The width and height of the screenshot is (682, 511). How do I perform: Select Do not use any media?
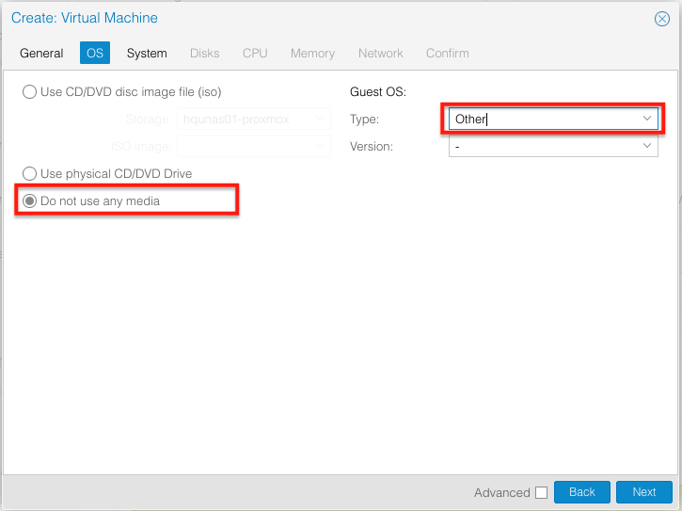(x=30, y=201)
